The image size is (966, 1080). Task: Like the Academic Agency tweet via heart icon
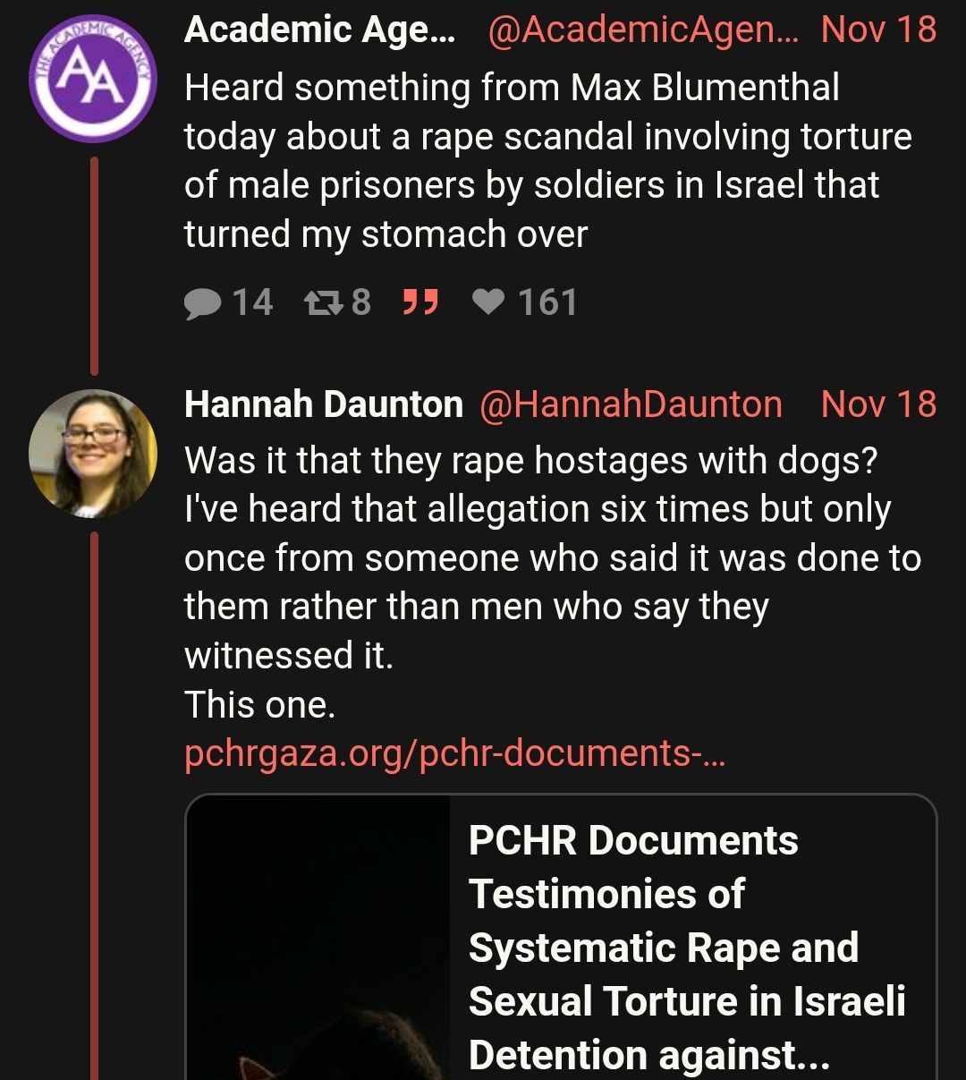[x=488, y=302]
